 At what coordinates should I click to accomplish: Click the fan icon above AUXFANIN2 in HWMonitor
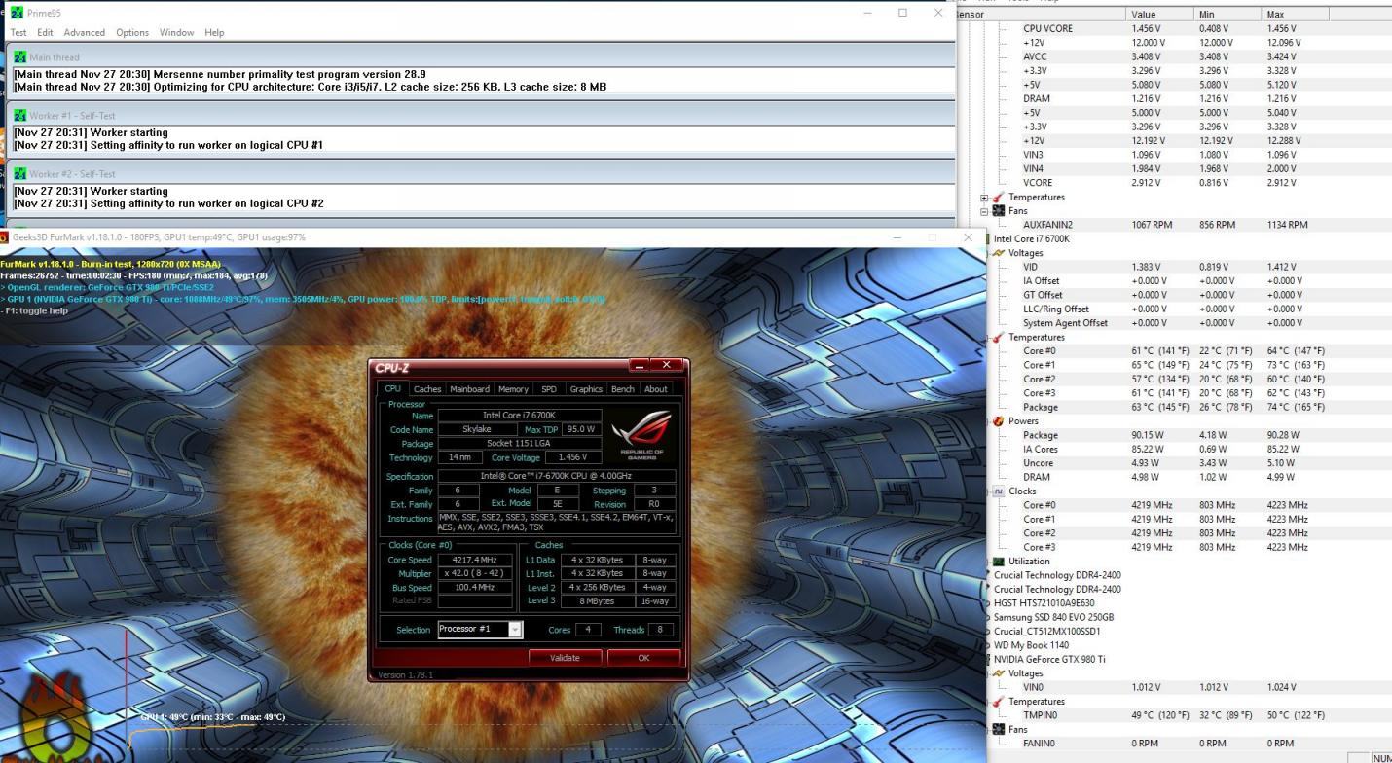coord(998,211)
